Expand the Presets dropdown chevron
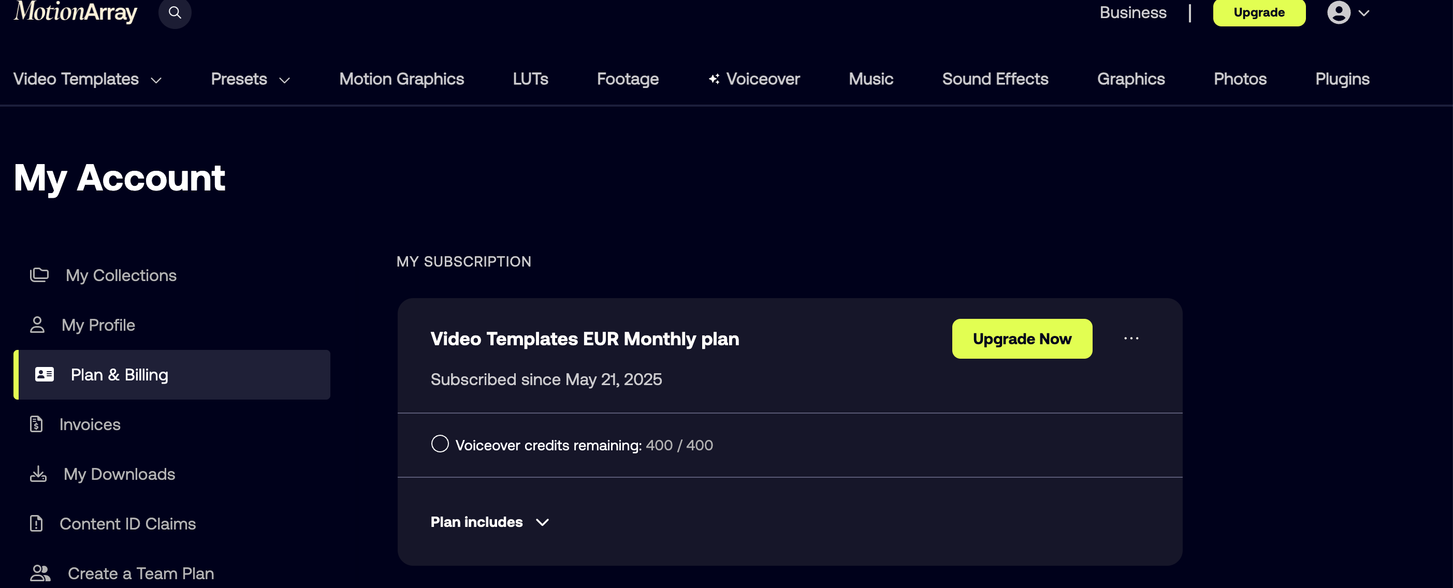1453x588 pixels. [x=285, y=80]
